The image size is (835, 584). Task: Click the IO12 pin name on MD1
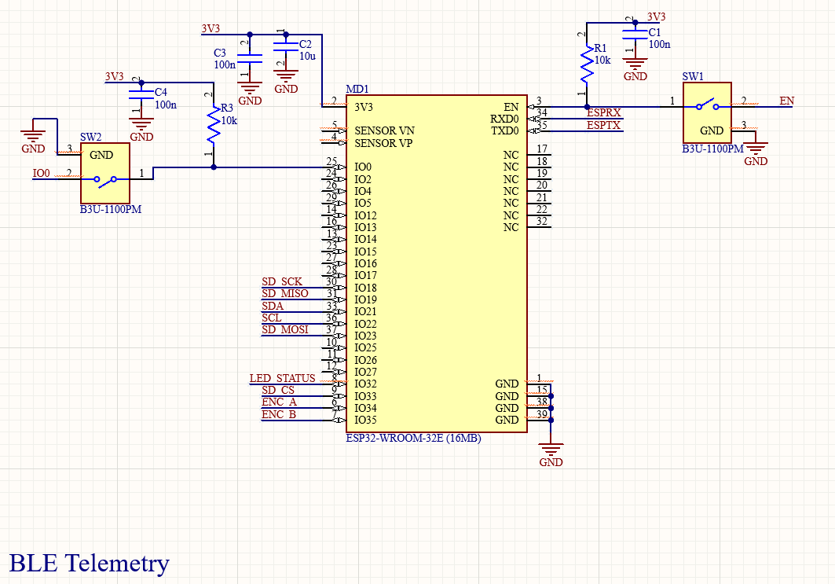(x=365, y=215)
